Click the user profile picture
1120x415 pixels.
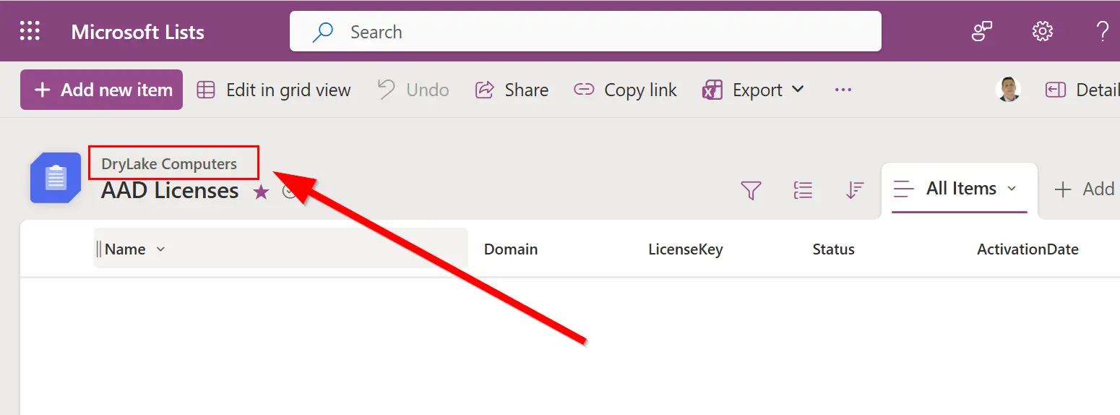coord(1008,90)
